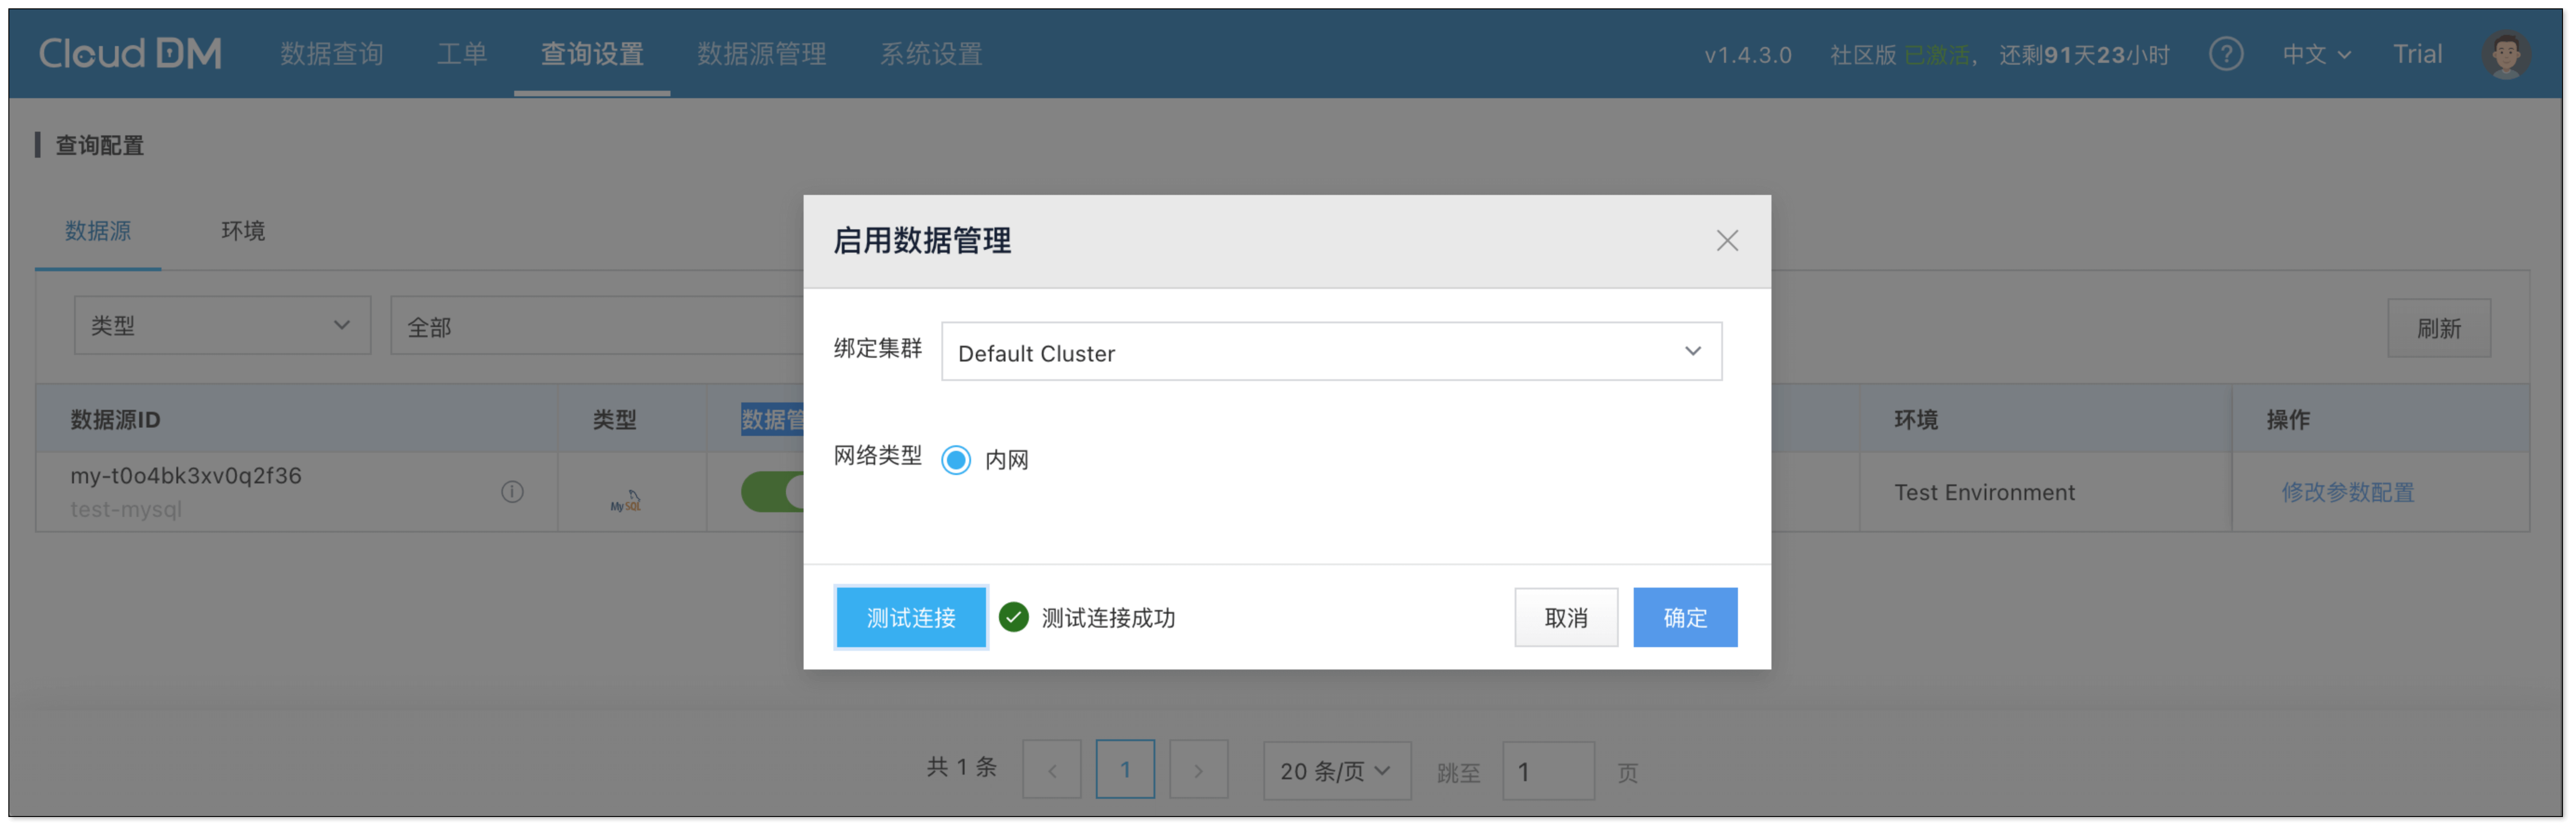Viewport: 2576px width, 830px height.
Task: Switch to the 环境 tab
Action: click(x=242, y=231)
